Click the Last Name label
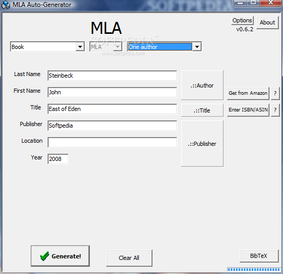Screen dimensions: 283x274 coord(27,74)
